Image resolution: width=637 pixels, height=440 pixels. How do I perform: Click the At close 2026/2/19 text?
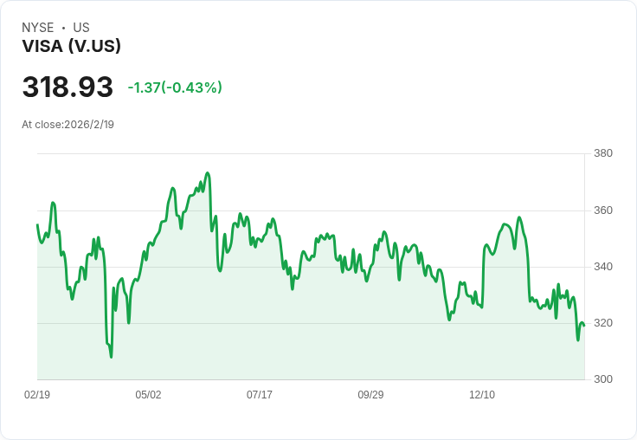(x=68, y=124)
